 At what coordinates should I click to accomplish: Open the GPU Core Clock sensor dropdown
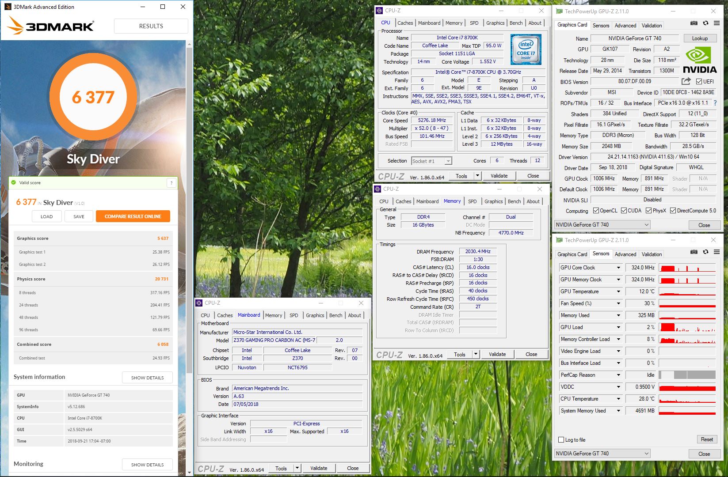pos(618,268)
